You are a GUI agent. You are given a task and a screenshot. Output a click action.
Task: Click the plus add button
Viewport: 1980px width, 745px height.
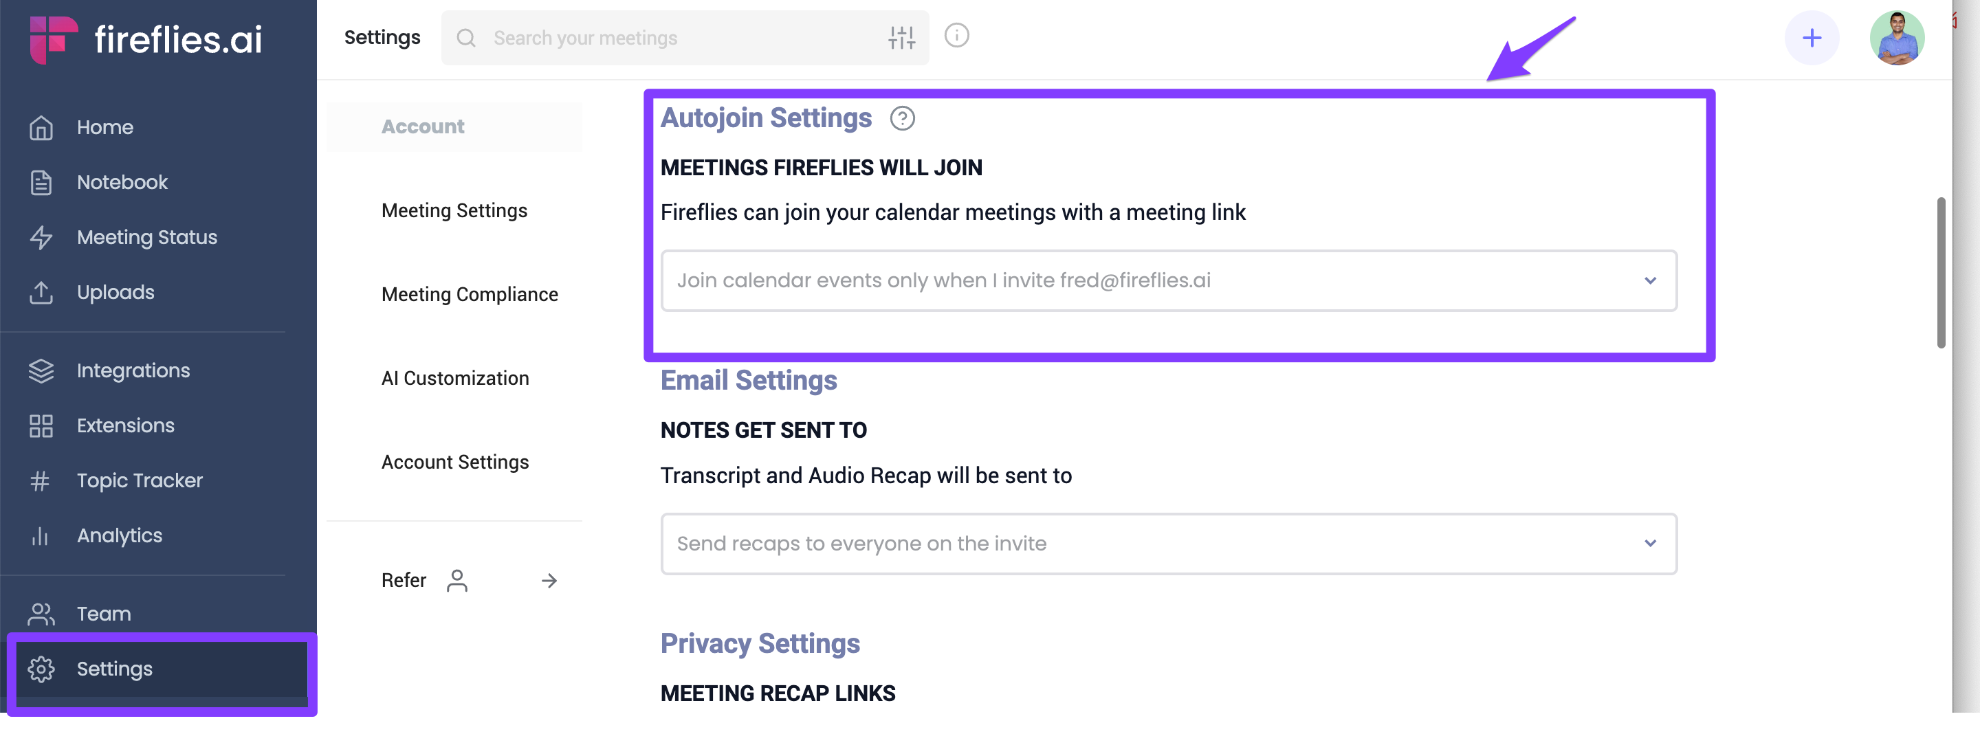(1811, 38)
